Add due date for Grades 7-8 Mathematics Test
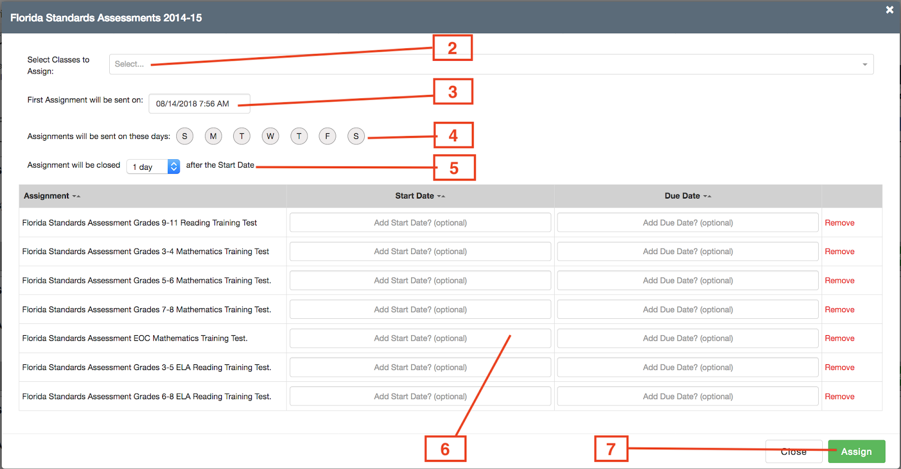This screenshot has width=901, height=469. click(688, 309)
